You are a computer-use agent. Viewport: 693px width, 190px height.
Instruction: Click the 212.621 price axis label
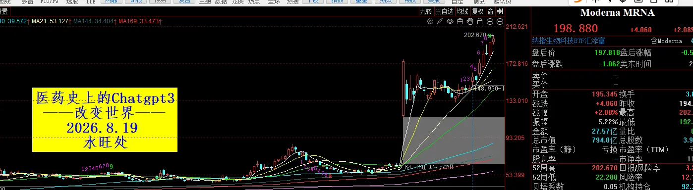[517, 27]
